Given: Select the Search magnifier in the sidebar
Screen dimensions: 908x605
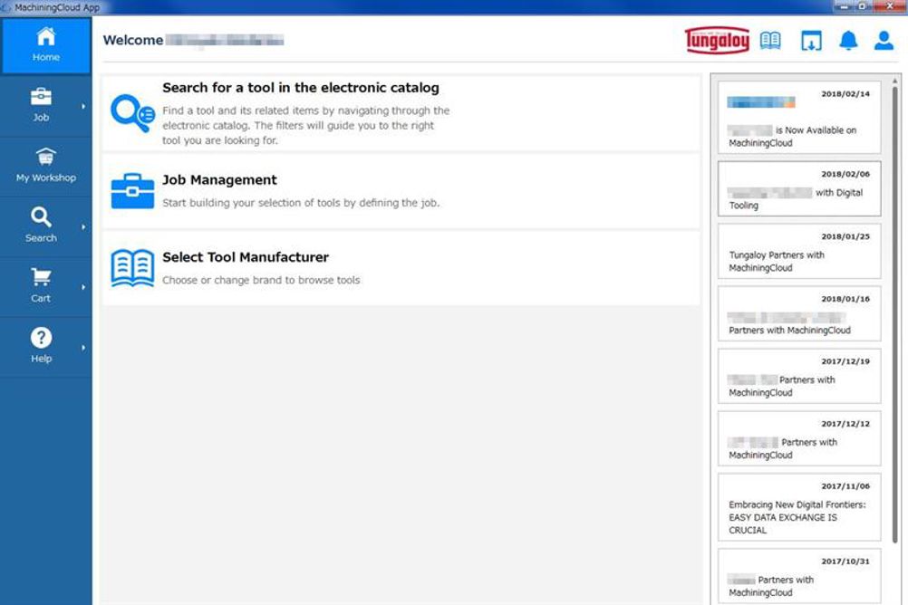Looking at the screenshot, I should 41,217.
